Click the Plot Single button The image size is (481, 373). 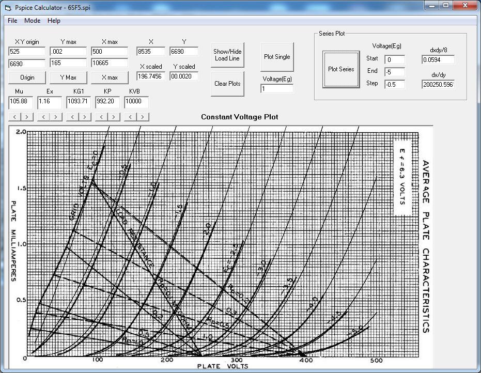point(277,57)
